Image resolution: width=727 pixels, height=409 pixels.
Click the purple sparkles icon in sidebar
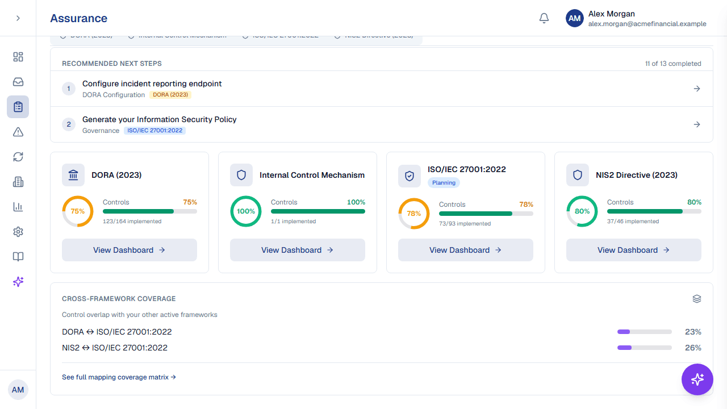pos(18,282)
